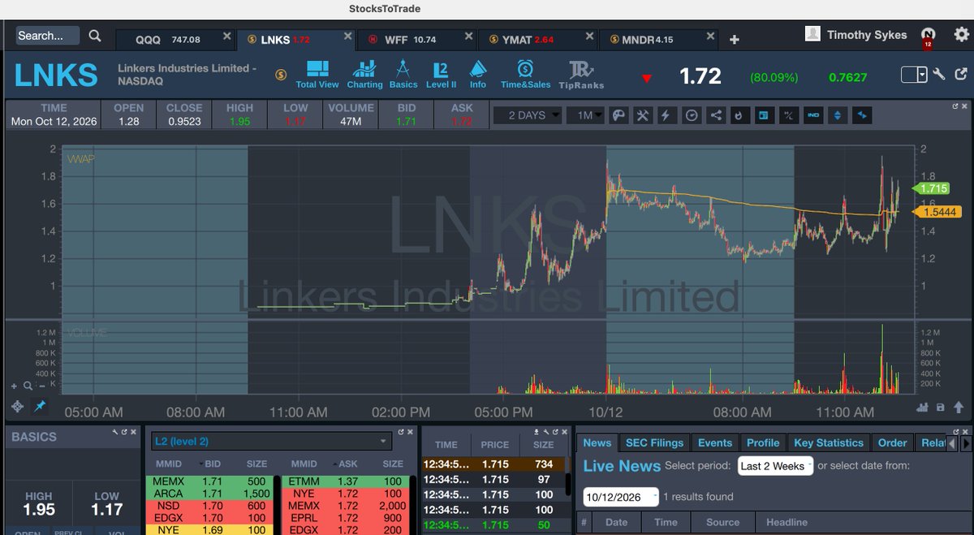Viewport: 974px width, 535px height.
Task: Open the Level II module
Action: [x=441, y=74]
